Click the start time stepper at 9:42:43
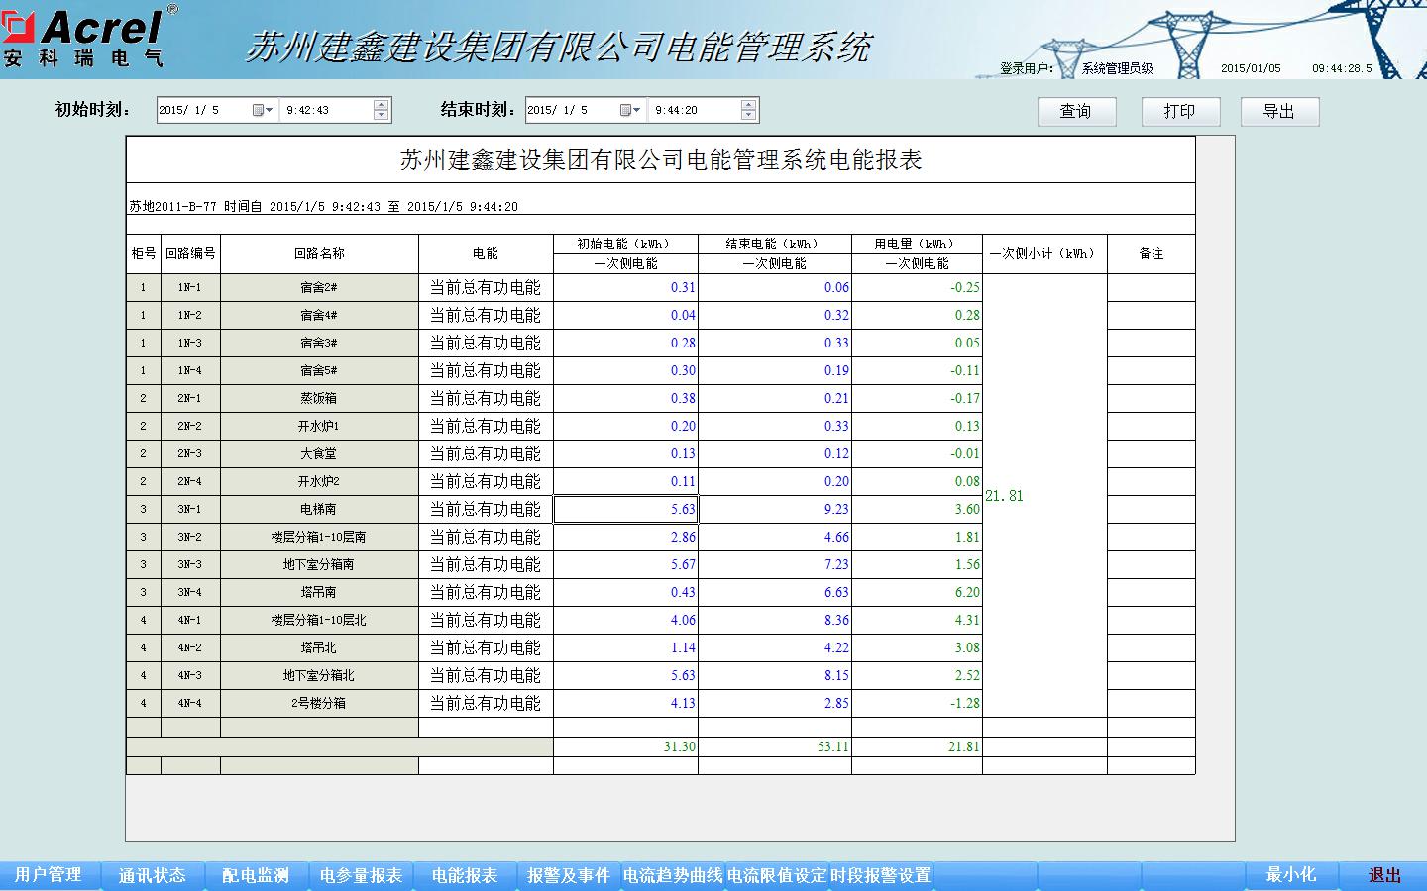Screen dimensions: 1427x891 click(382, 110)
